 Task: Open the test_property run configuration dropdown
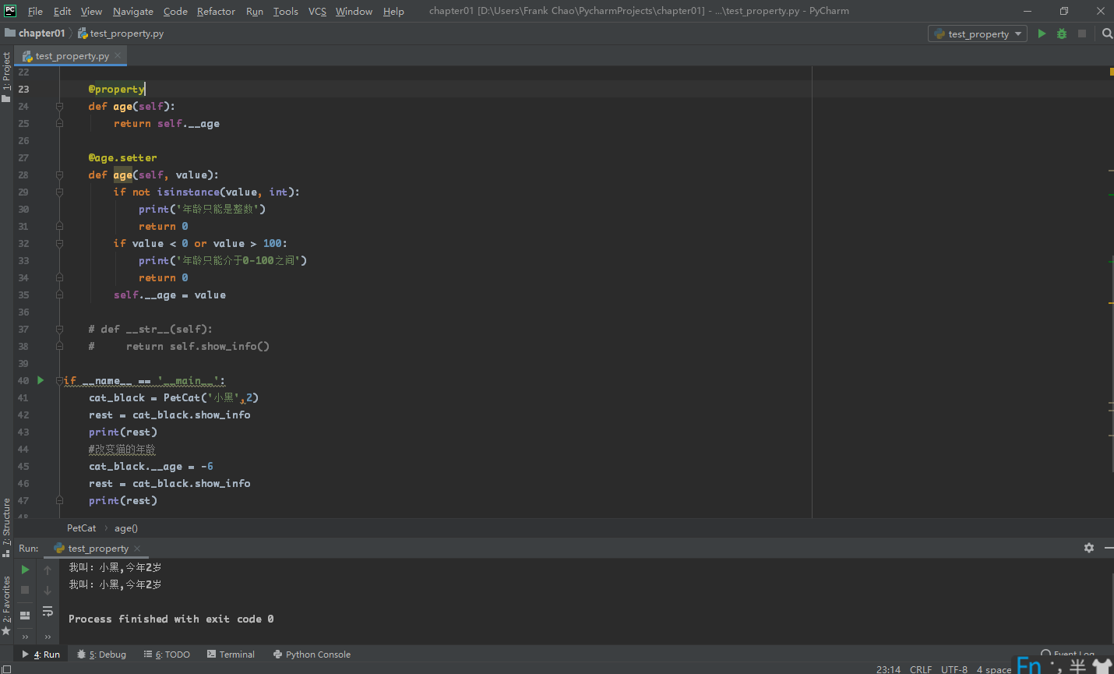[978, 34]
